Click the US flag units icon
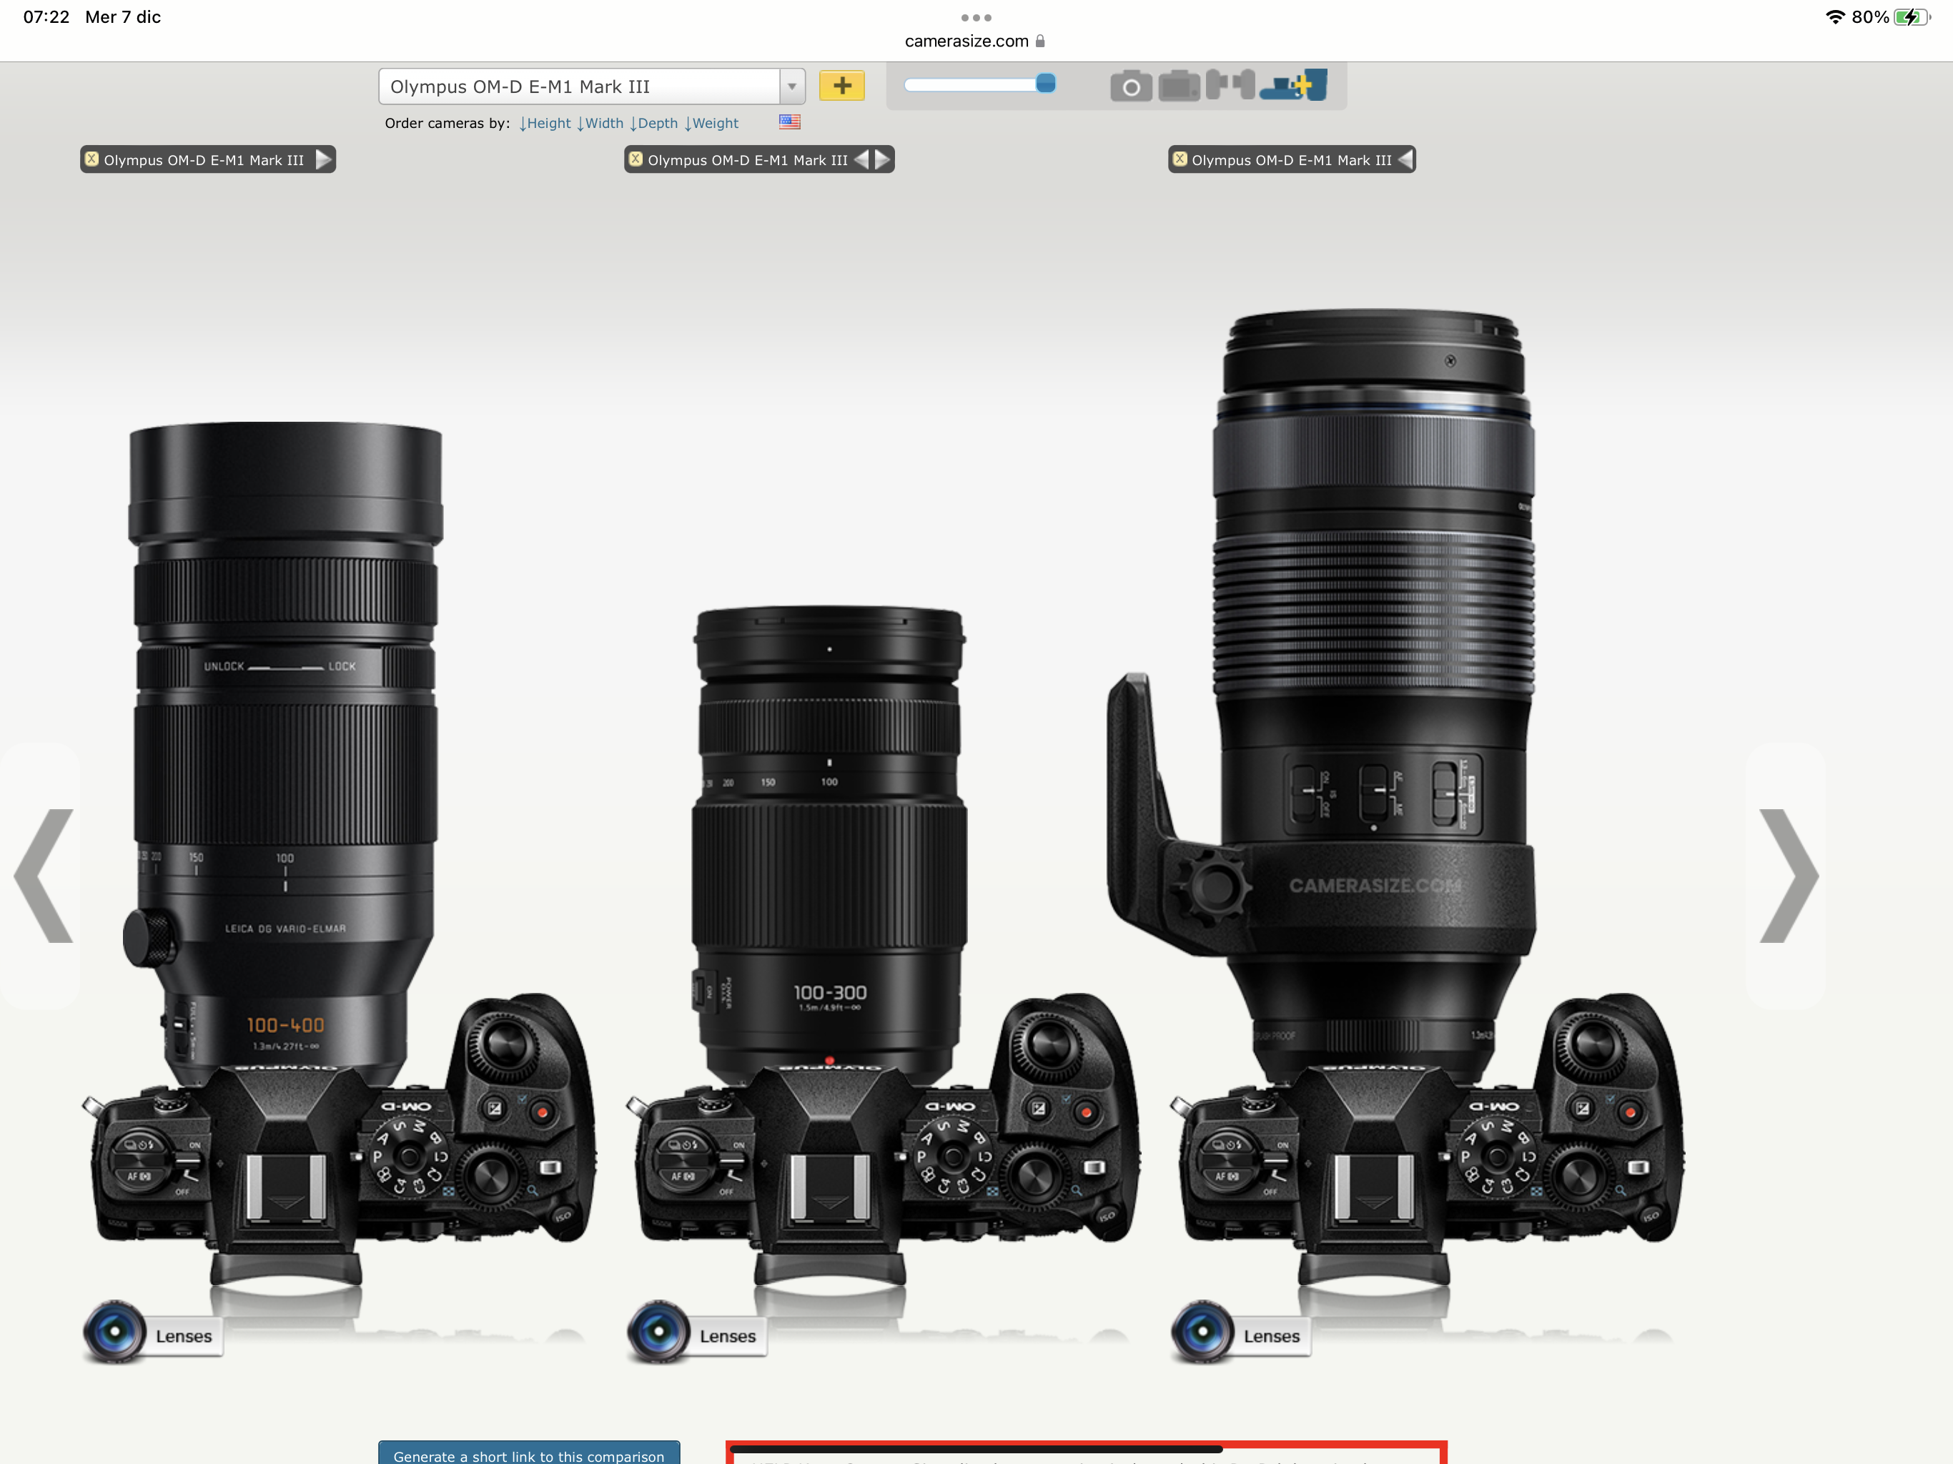This screenshot has width=1953, height=1464. (789, 122)
